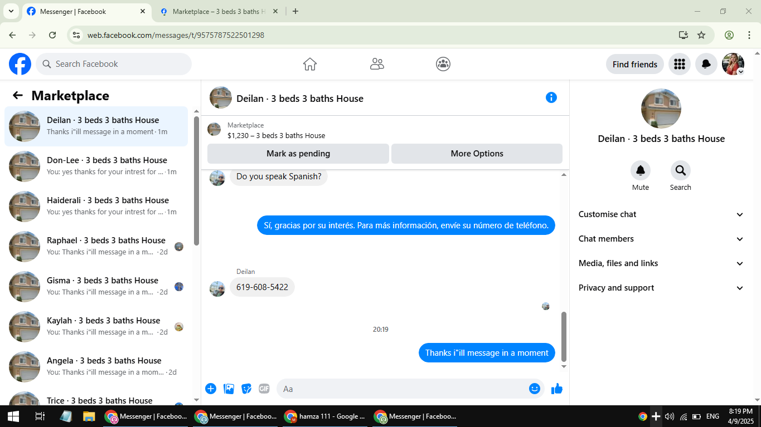This screenshot has height=427, width=761.
Task: Open the account profile picture menu
Action: click(x=733, y=64)
